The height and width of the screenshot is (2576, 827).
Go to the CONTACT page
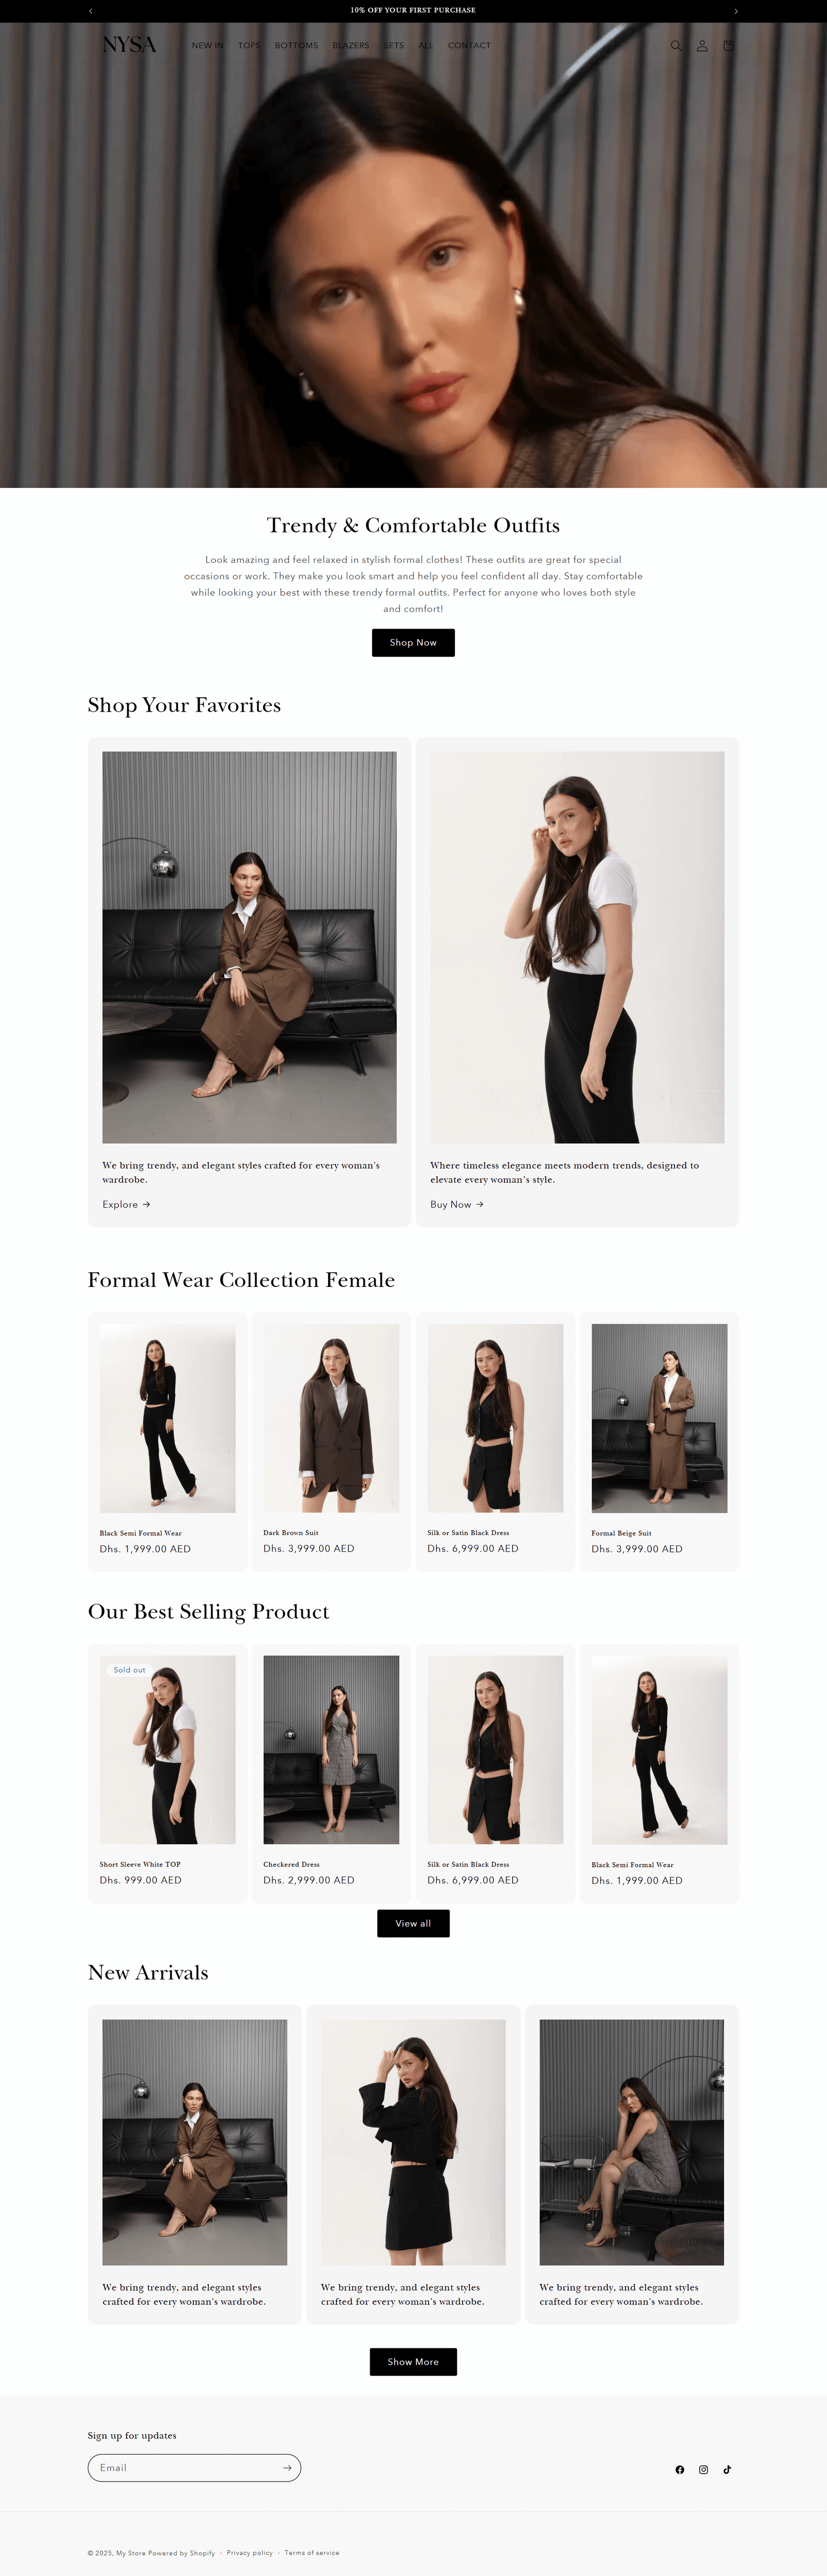point(469,46)
